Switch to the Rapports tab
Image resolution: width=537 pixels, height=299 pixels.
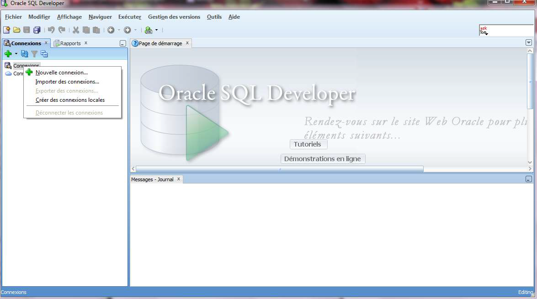pyautogui.click(x=70, y=43)
